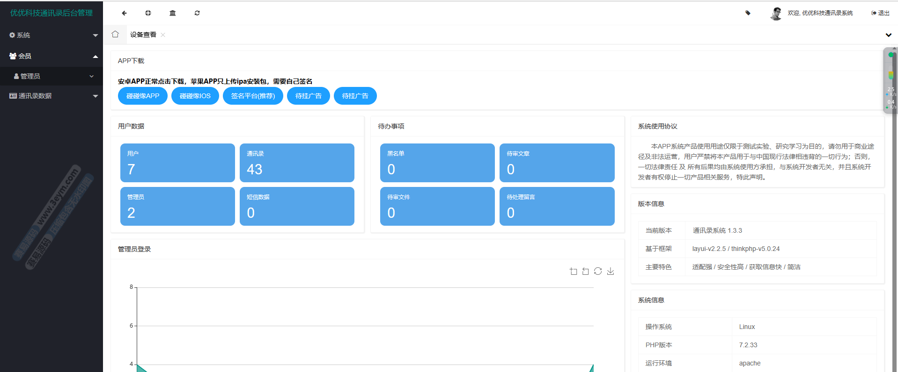
Task: Close the 设备查看 tab
Action: (163, 35)
